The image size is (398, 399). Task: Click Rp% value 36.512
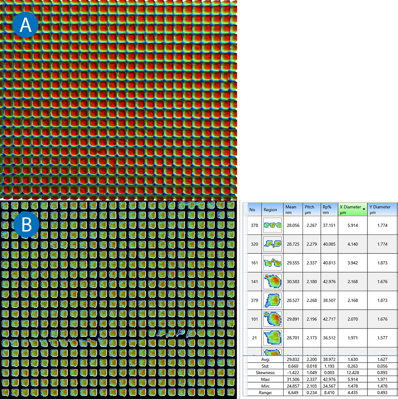point(329,338)
